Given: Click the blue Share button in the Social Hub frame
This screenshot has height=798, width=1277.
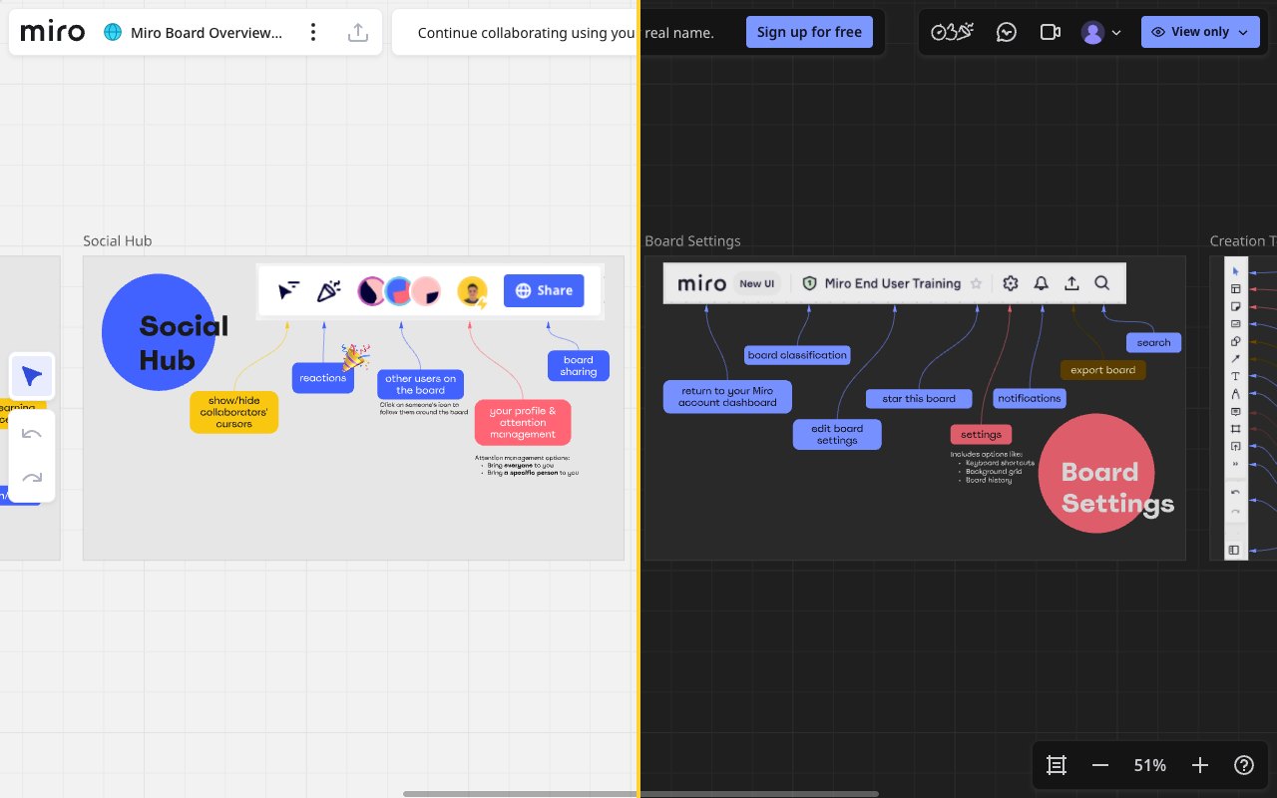Looking at the screenshot, I should [544, 290].
